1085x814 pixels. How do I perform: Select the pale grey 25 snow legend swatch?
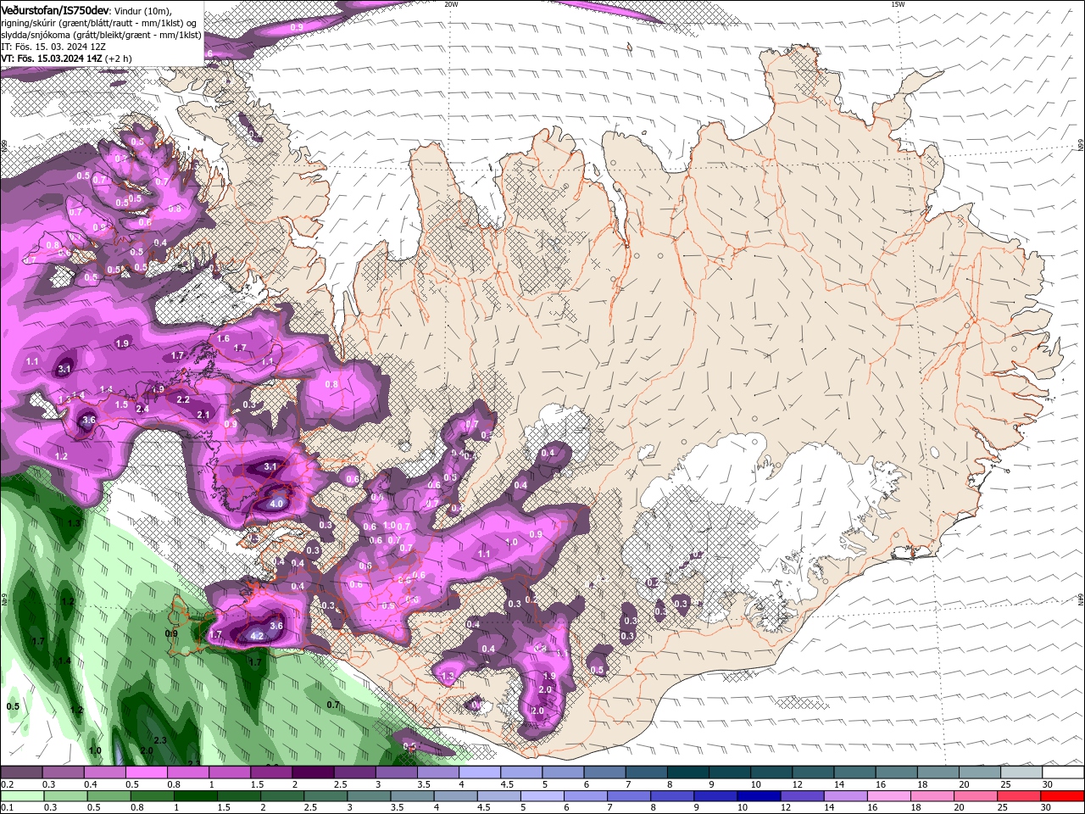click(x=1020, y=772)
